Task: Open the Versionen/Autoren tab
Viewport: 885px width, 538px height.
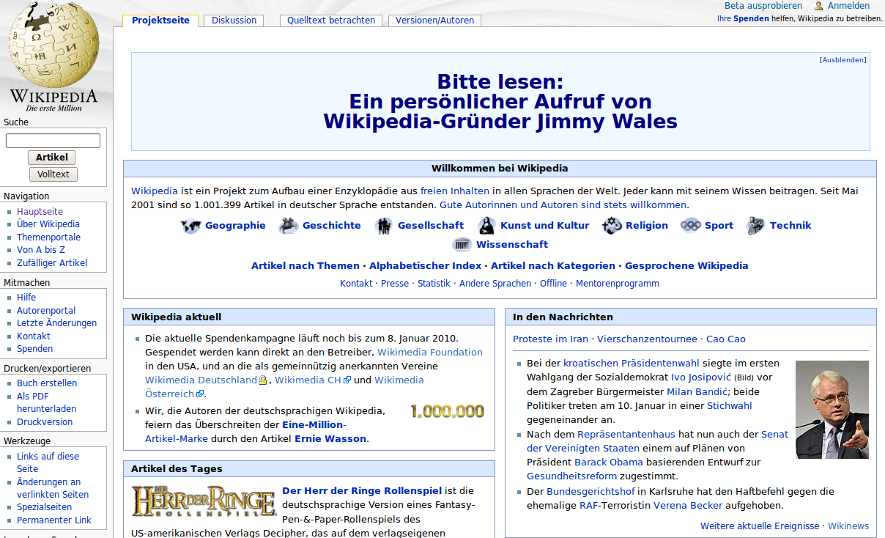Action: click(x=435, y=21)
